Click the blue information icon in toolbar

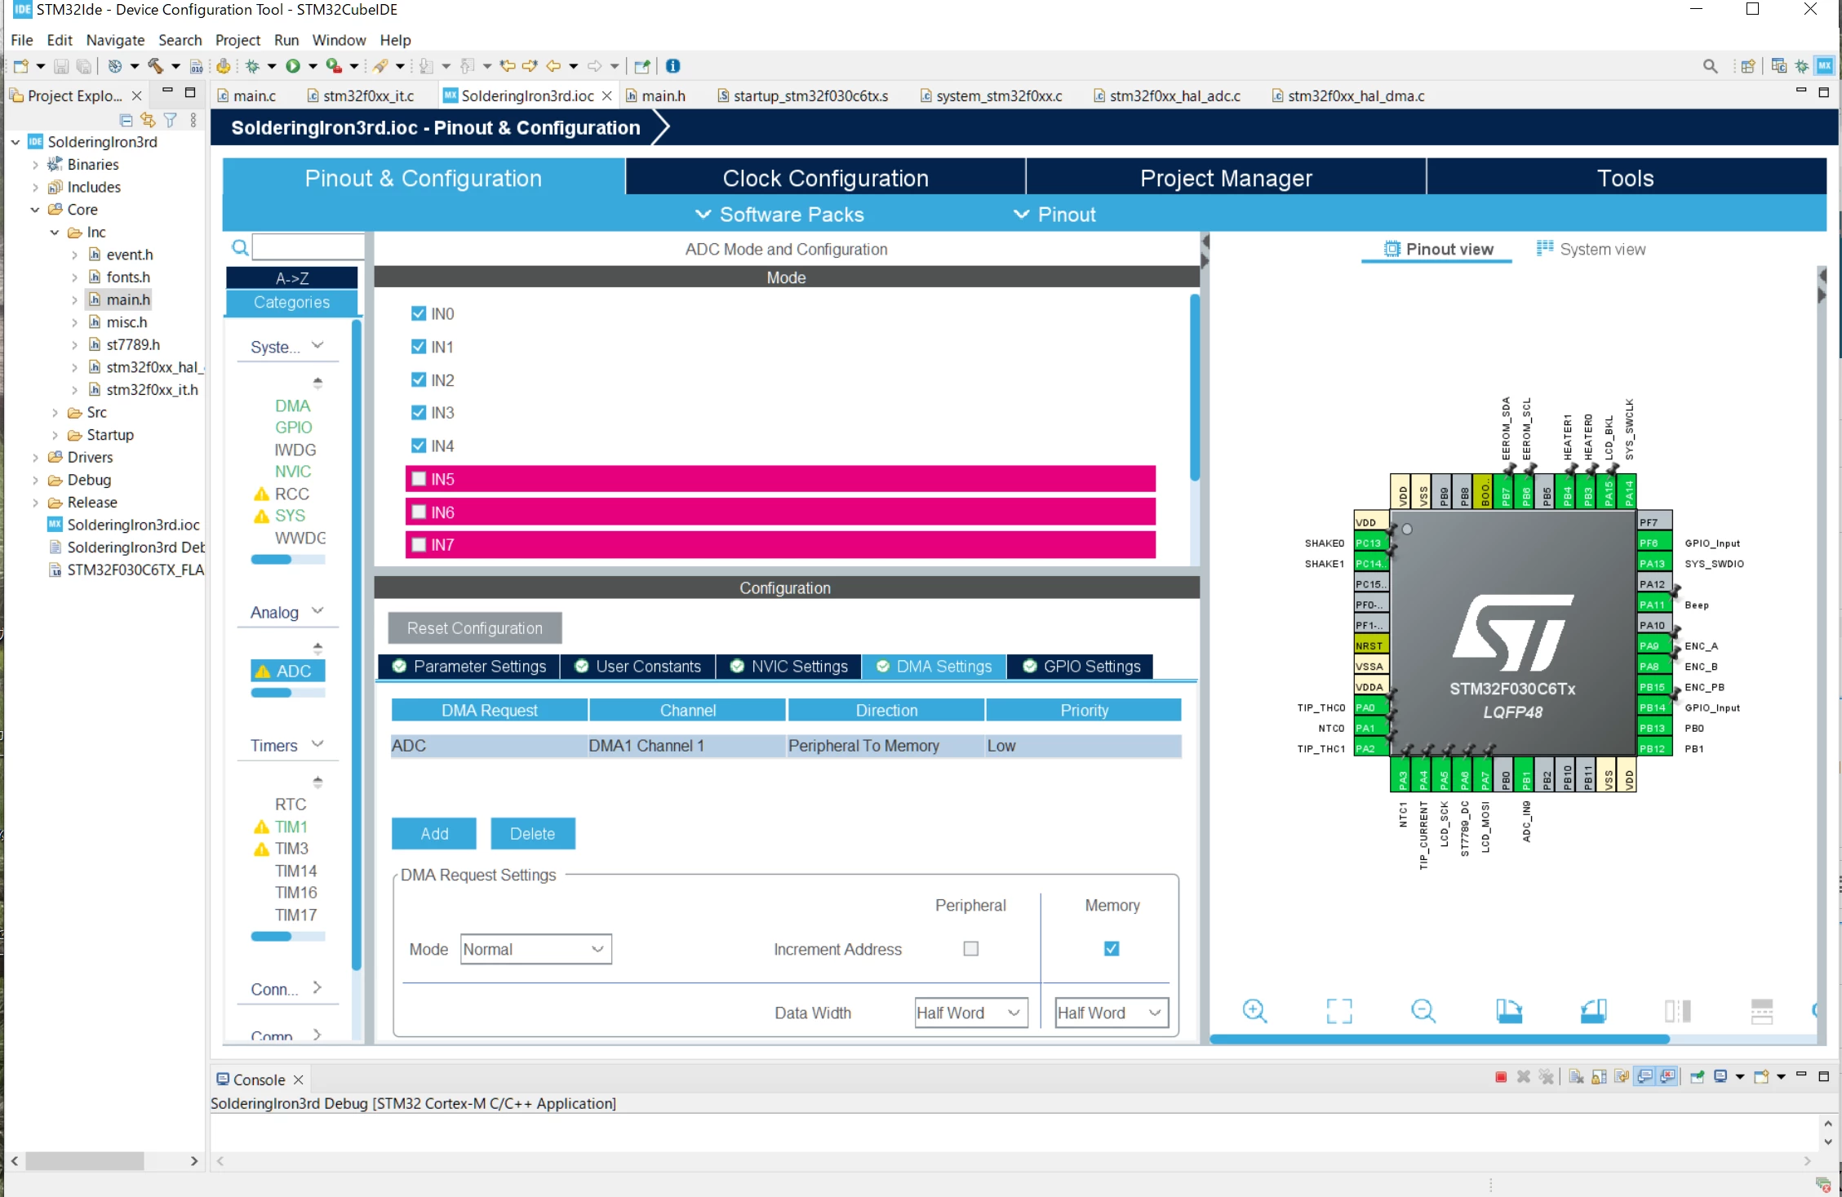[x=673, y=66]
